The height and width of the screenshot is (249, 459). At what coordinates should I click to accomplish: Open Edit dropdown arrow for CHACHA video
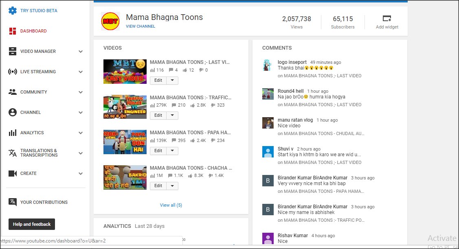[x=172, y=186]
